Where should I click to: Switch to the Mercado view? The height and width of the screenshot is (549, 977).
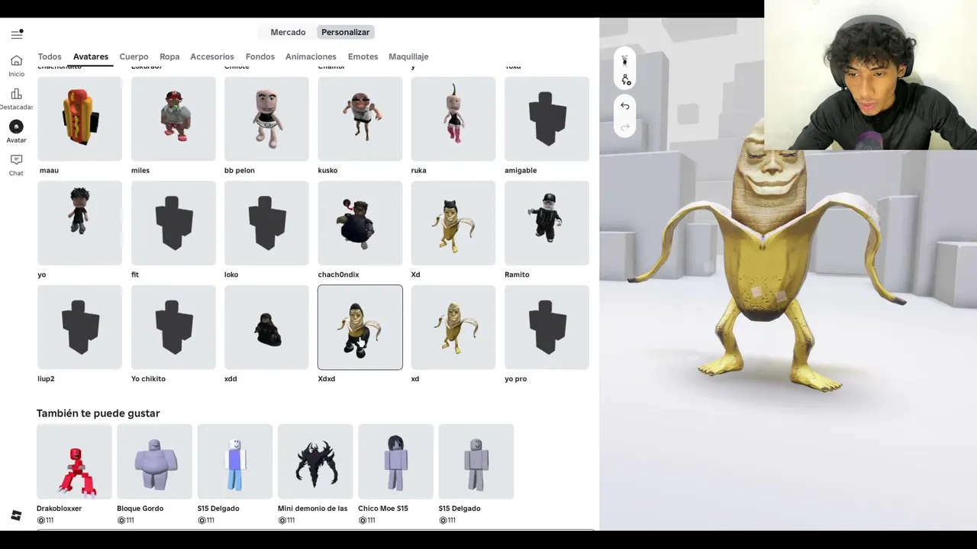288,32
